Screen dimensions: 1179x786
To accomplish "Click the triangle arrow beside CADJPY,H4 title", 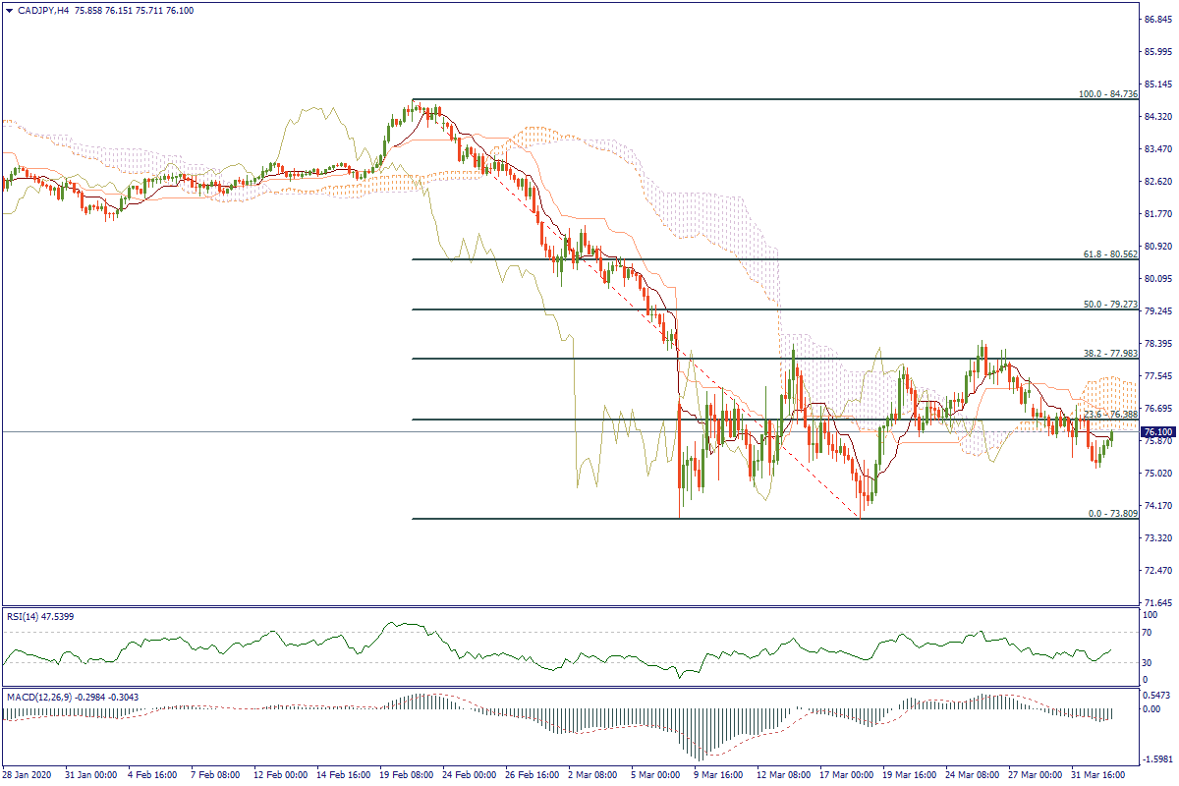I will click(9, 8).
